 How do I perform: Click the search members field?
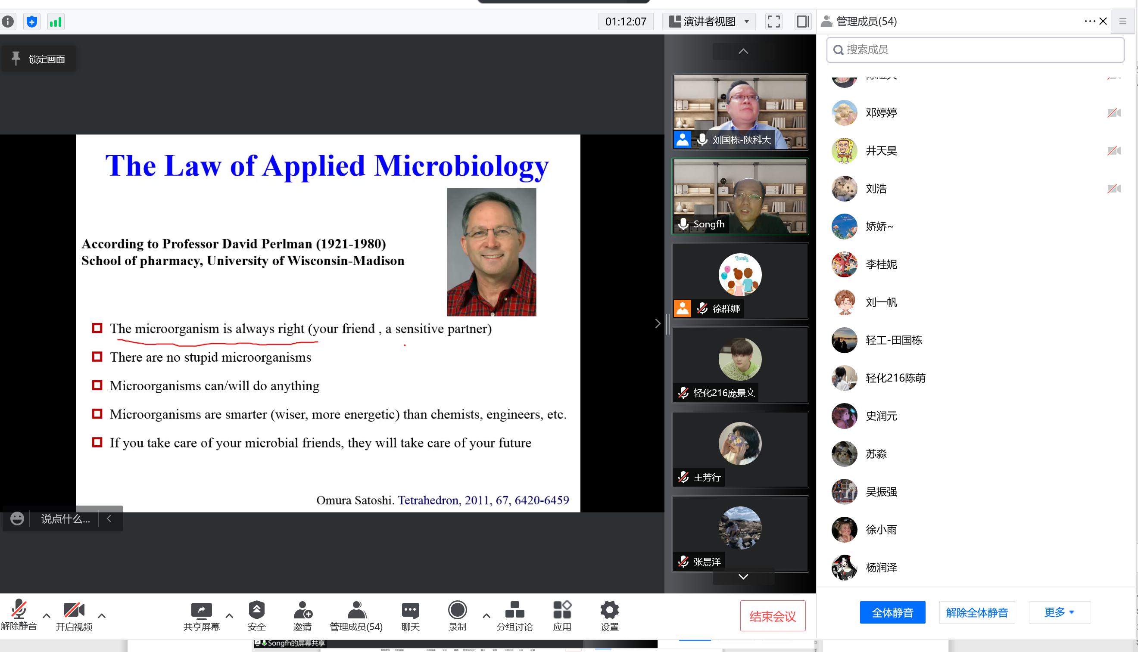tap(975, 50)
